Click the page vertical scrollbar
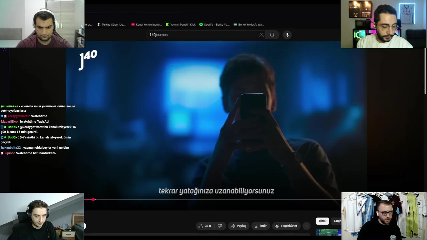 [425, 72]
